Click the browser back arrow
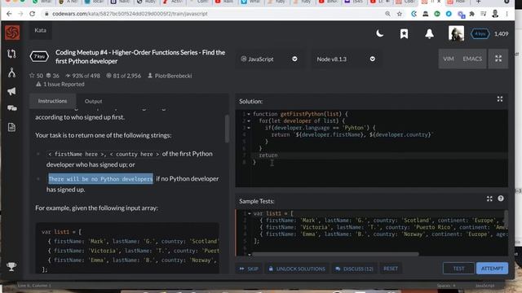 (x=9, y=14)
